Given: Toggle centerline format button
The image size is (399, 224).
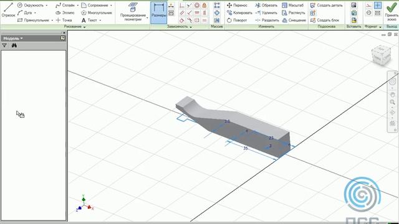Looking at the screenshot, I should click(x=368, y=12).
